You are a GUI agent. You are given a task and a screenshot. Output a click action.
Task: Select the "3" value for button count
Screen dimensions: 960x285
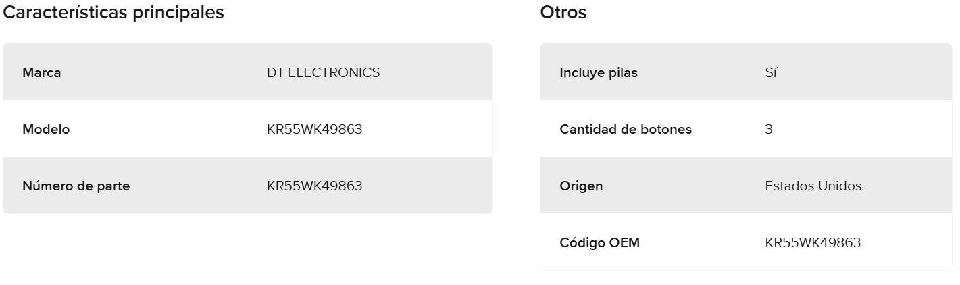click(x=769, y=130)
